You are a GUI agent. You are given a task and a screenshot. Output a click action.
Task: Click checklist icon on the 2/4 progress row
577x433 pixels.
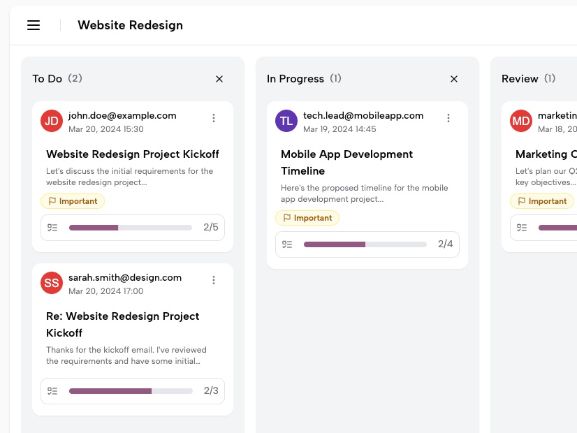click(x=287, y=244)
